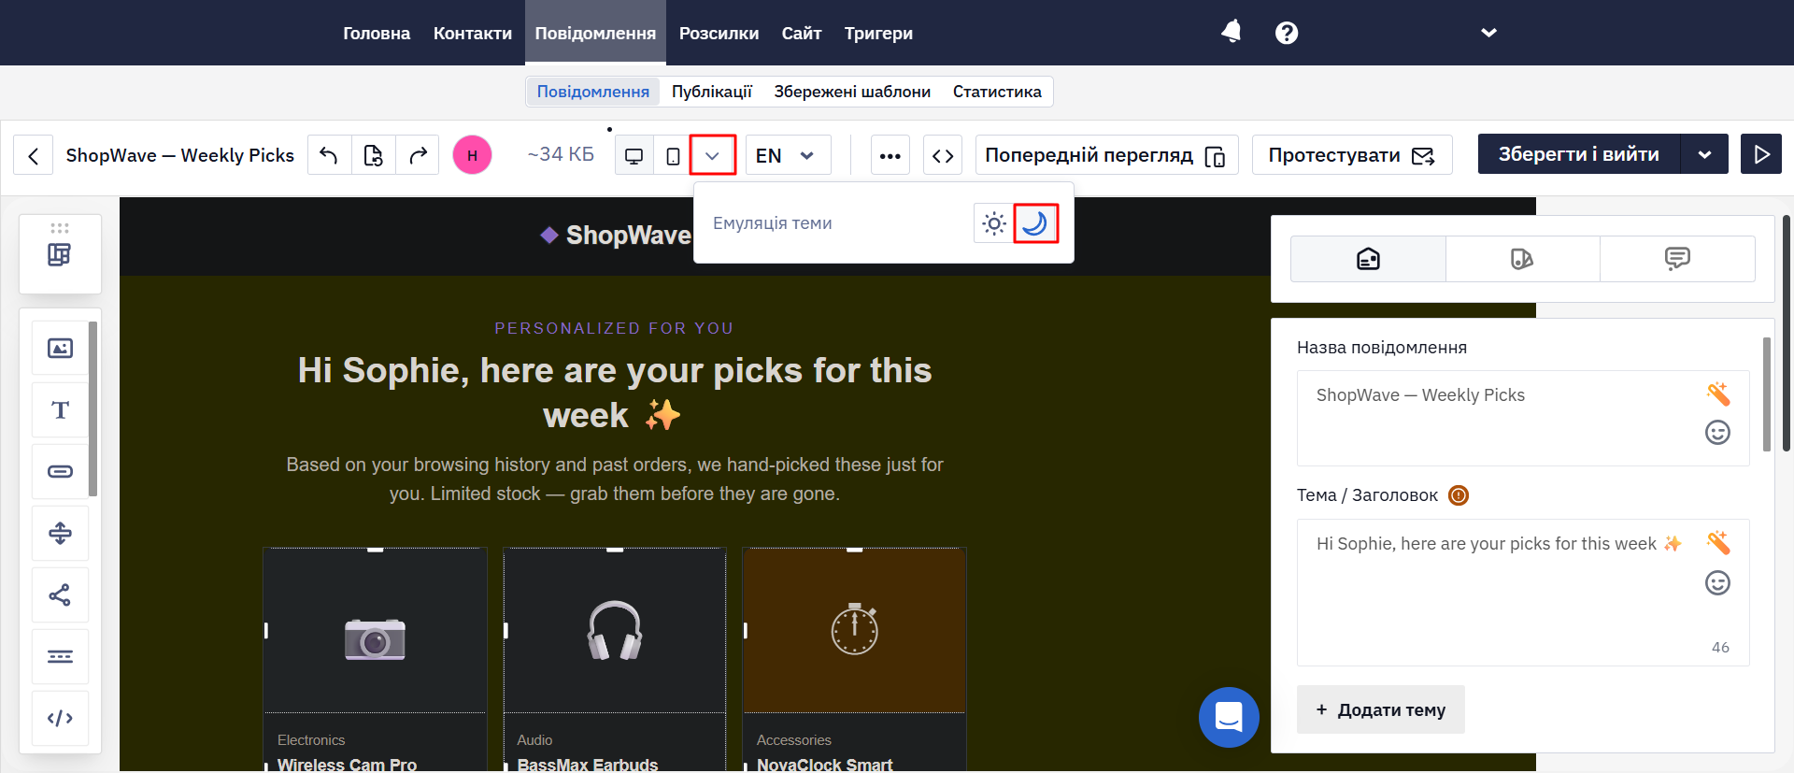Open the help question mark icon
The width and height of the screenshot is (1794, 773).
pyautogui.click(x=1287, y=33)
